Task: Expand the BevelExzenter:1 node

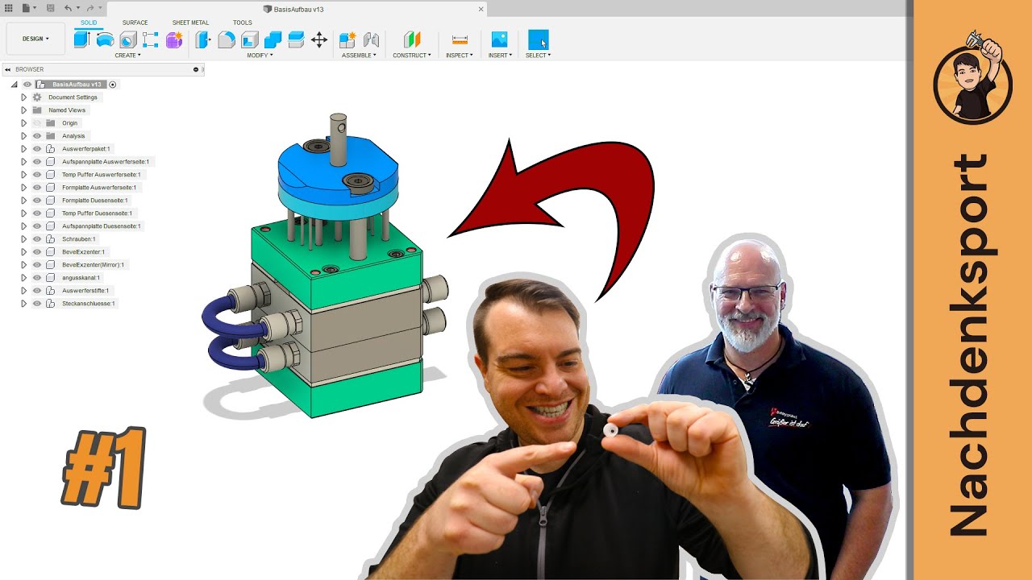Action: (23, 252)
